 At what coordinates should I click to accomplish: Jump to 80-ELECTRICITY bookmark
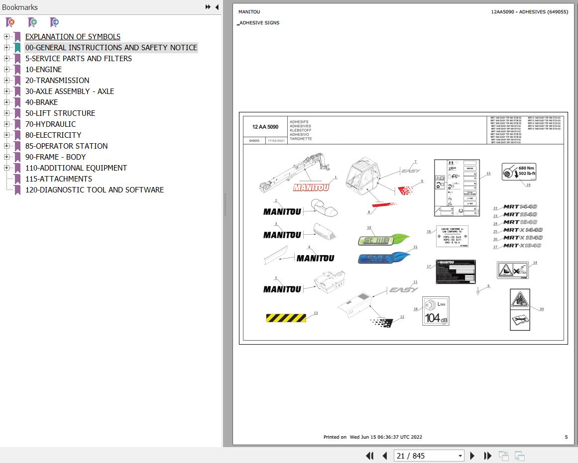[x=53, y=135]
